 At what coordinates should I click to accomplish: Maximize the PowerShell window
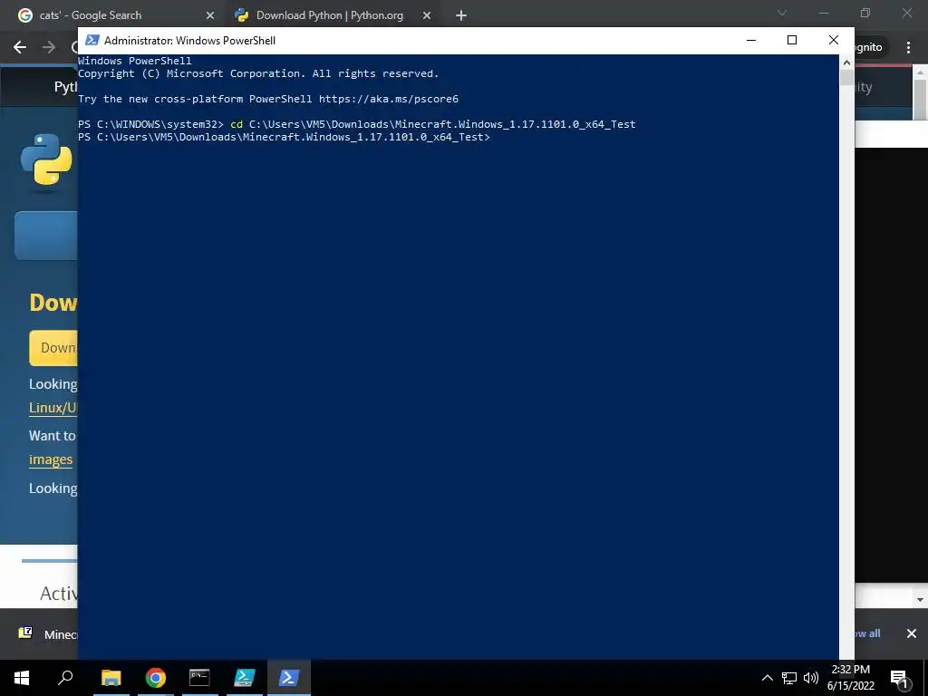point(792,40)
